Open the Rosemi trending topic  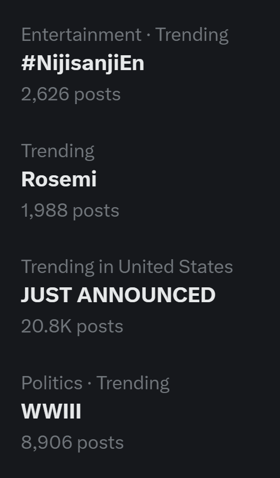[59, 180]
